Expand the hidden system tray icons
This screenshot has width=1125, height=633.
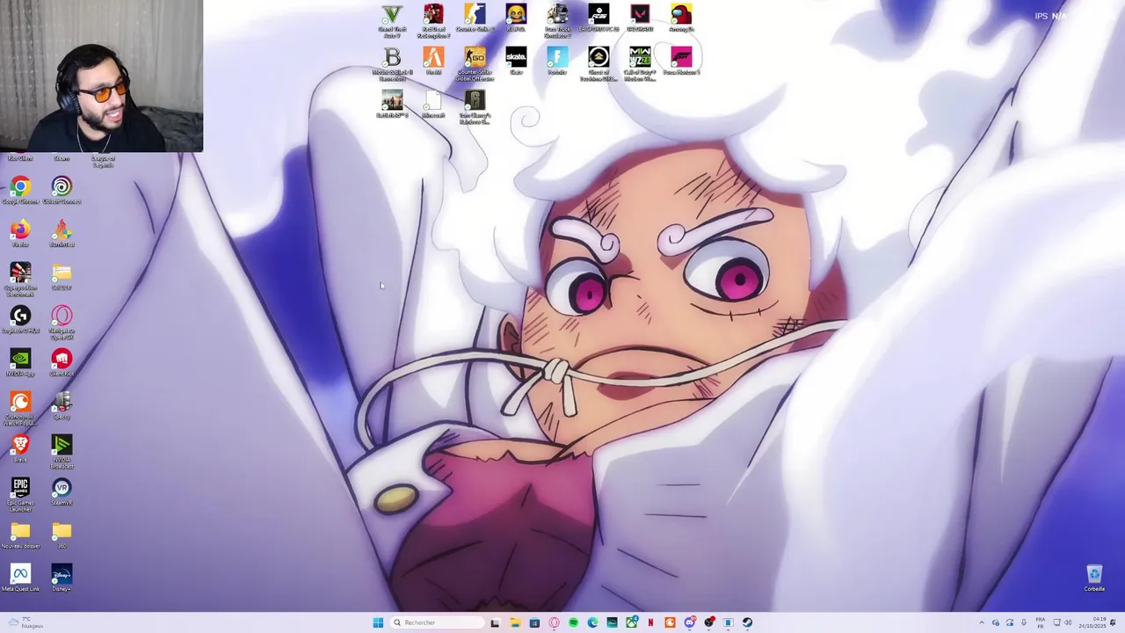click(982, 622)
